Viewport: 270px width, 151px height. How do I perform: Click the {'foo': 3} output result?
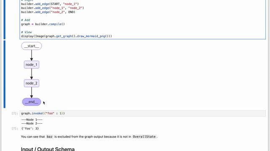pos(30,128)
